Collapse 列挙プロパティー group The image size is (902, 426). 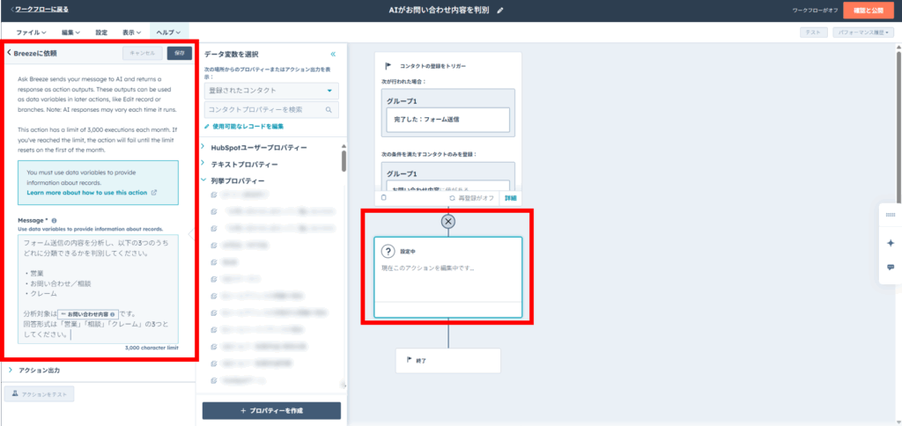click(238, 180)
